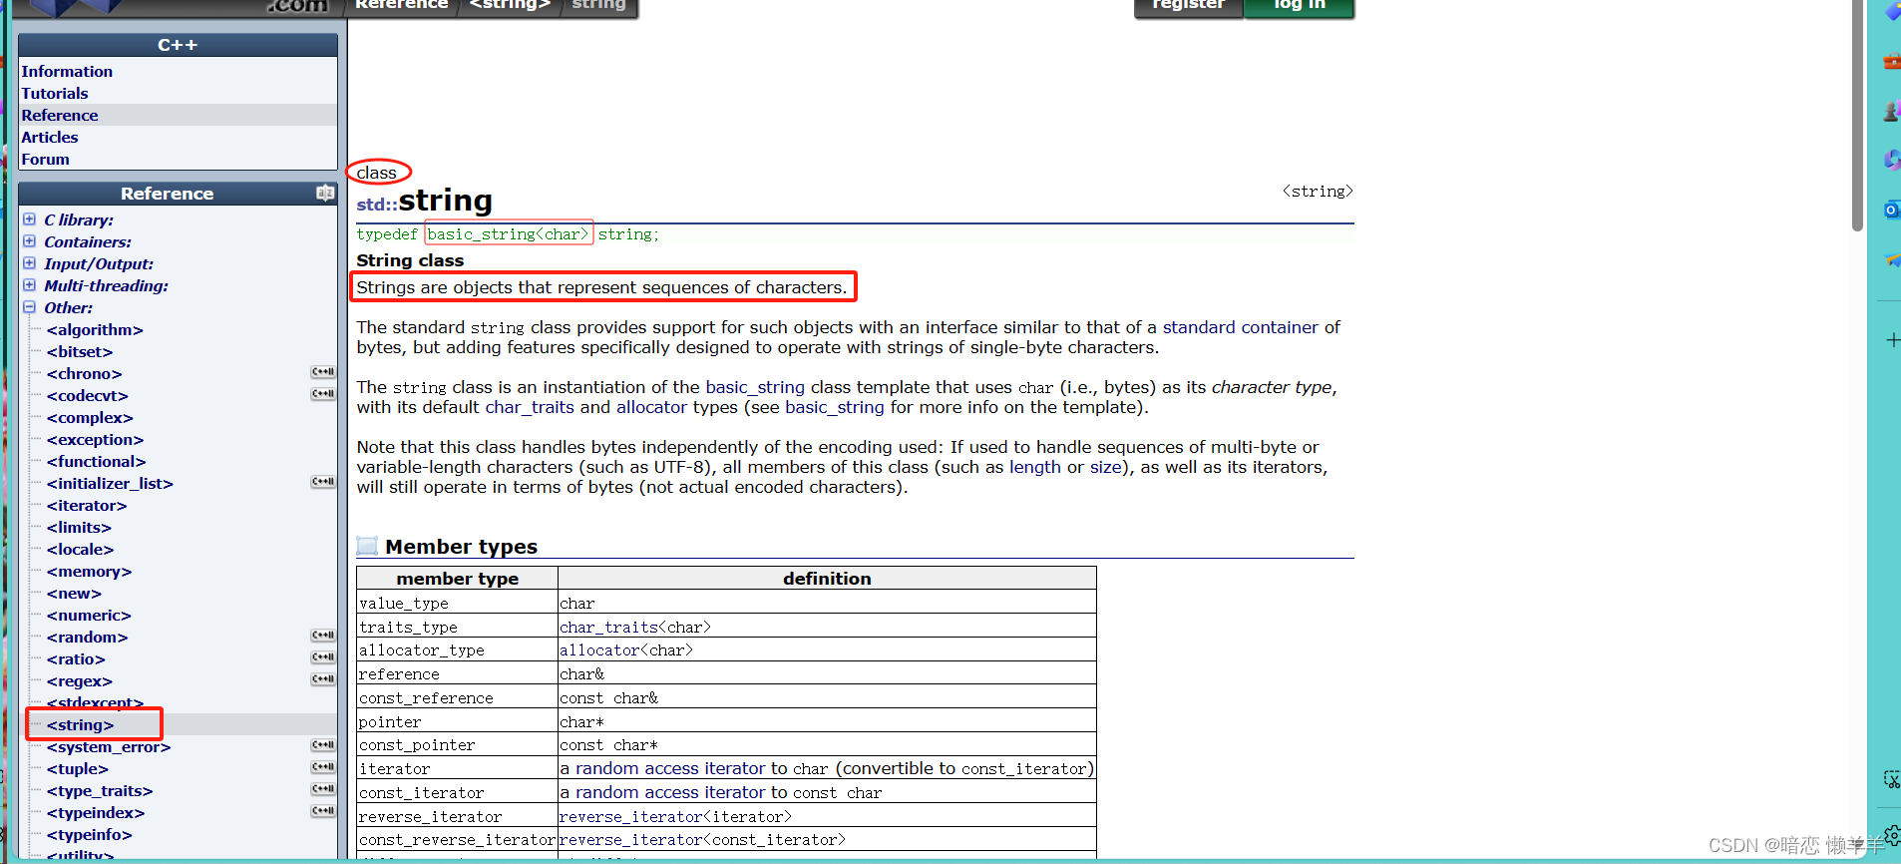Expand the Containers tree node
Viewport: 1901px width, 864px height.
30,241
